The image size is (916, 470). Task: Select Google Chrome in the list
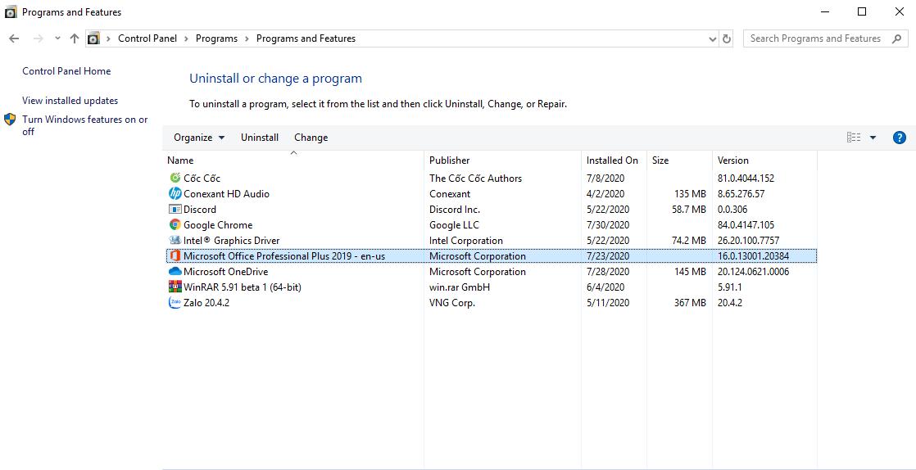tap(218, 225)
